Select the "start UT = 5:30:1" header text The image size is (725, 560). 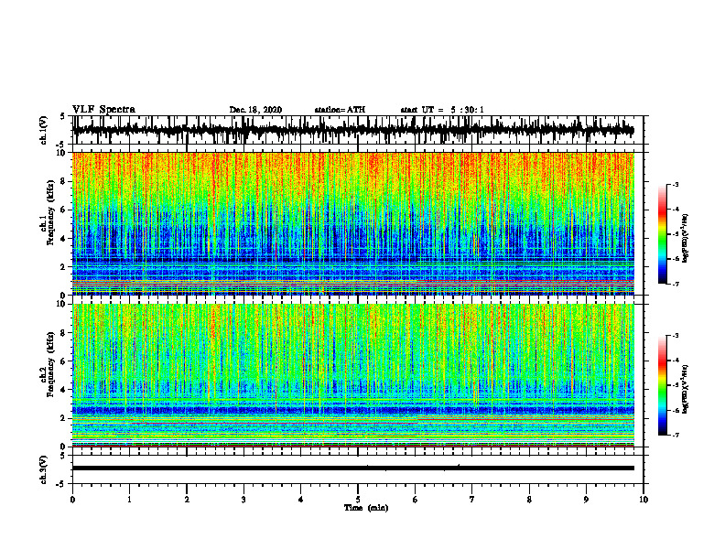[x=442, y=110]
